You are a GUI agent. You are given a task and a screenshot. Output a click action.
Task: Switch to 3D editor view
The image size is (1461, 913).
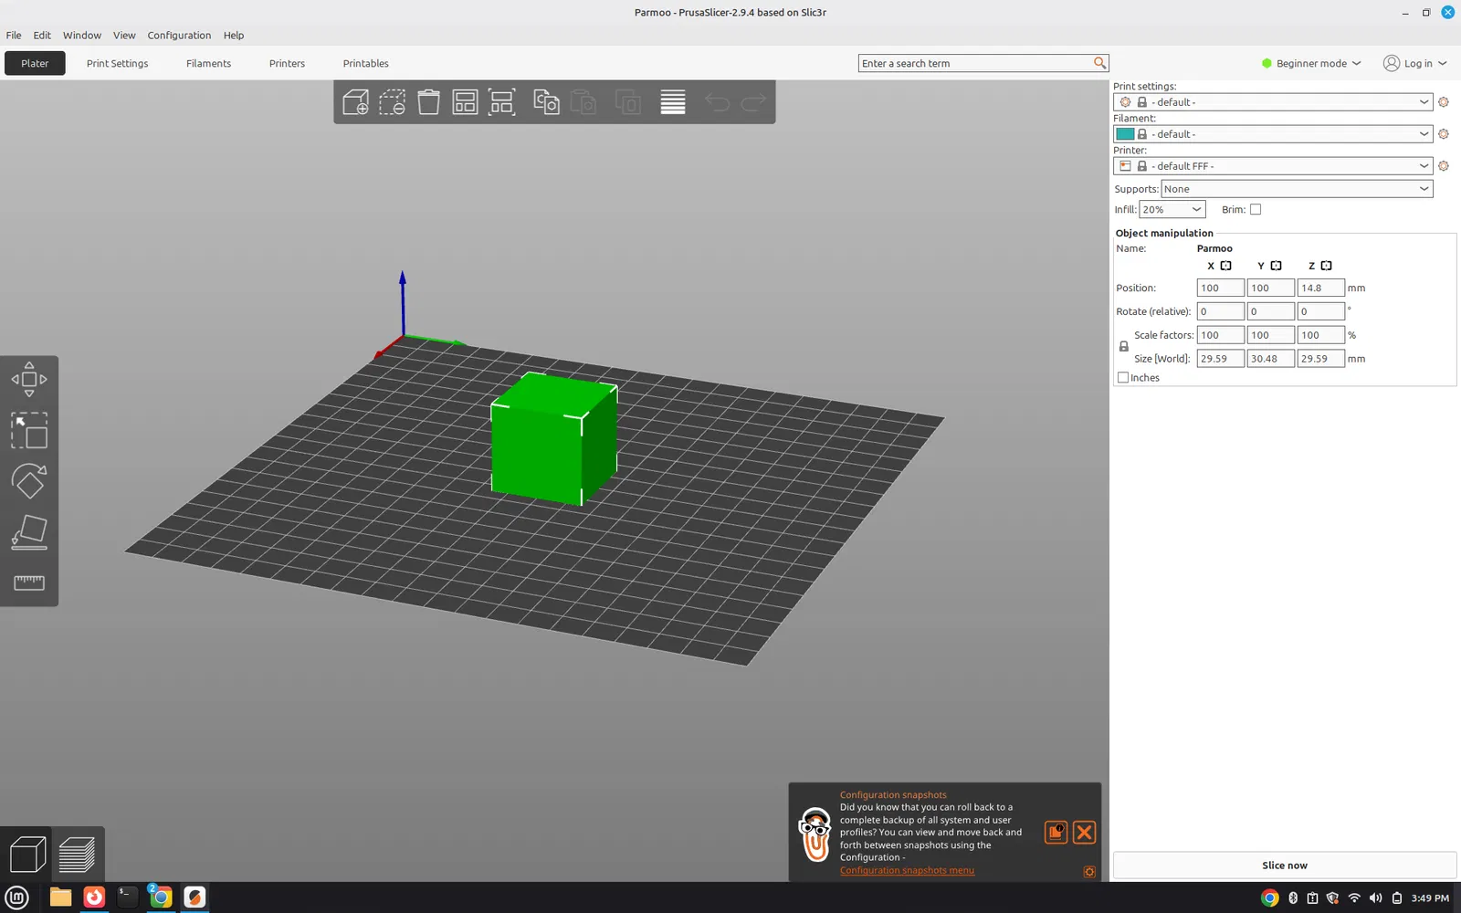[27, 855]
